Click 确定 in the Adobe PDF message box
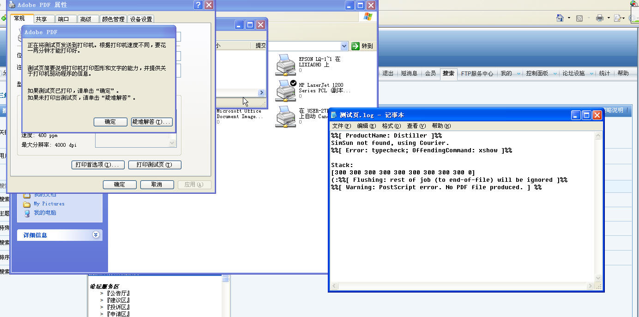 tap(110, 122)
